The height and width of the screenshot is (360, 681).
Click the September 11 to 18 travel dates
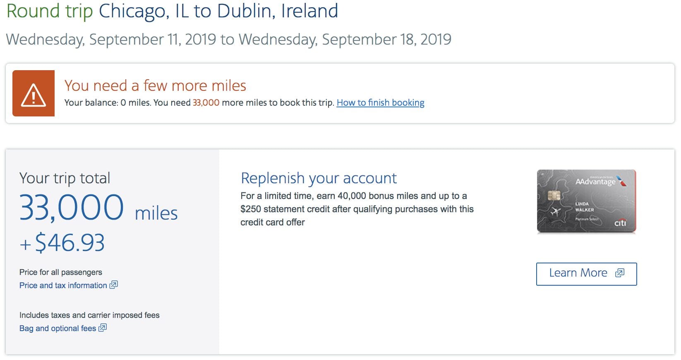(228, 40)
